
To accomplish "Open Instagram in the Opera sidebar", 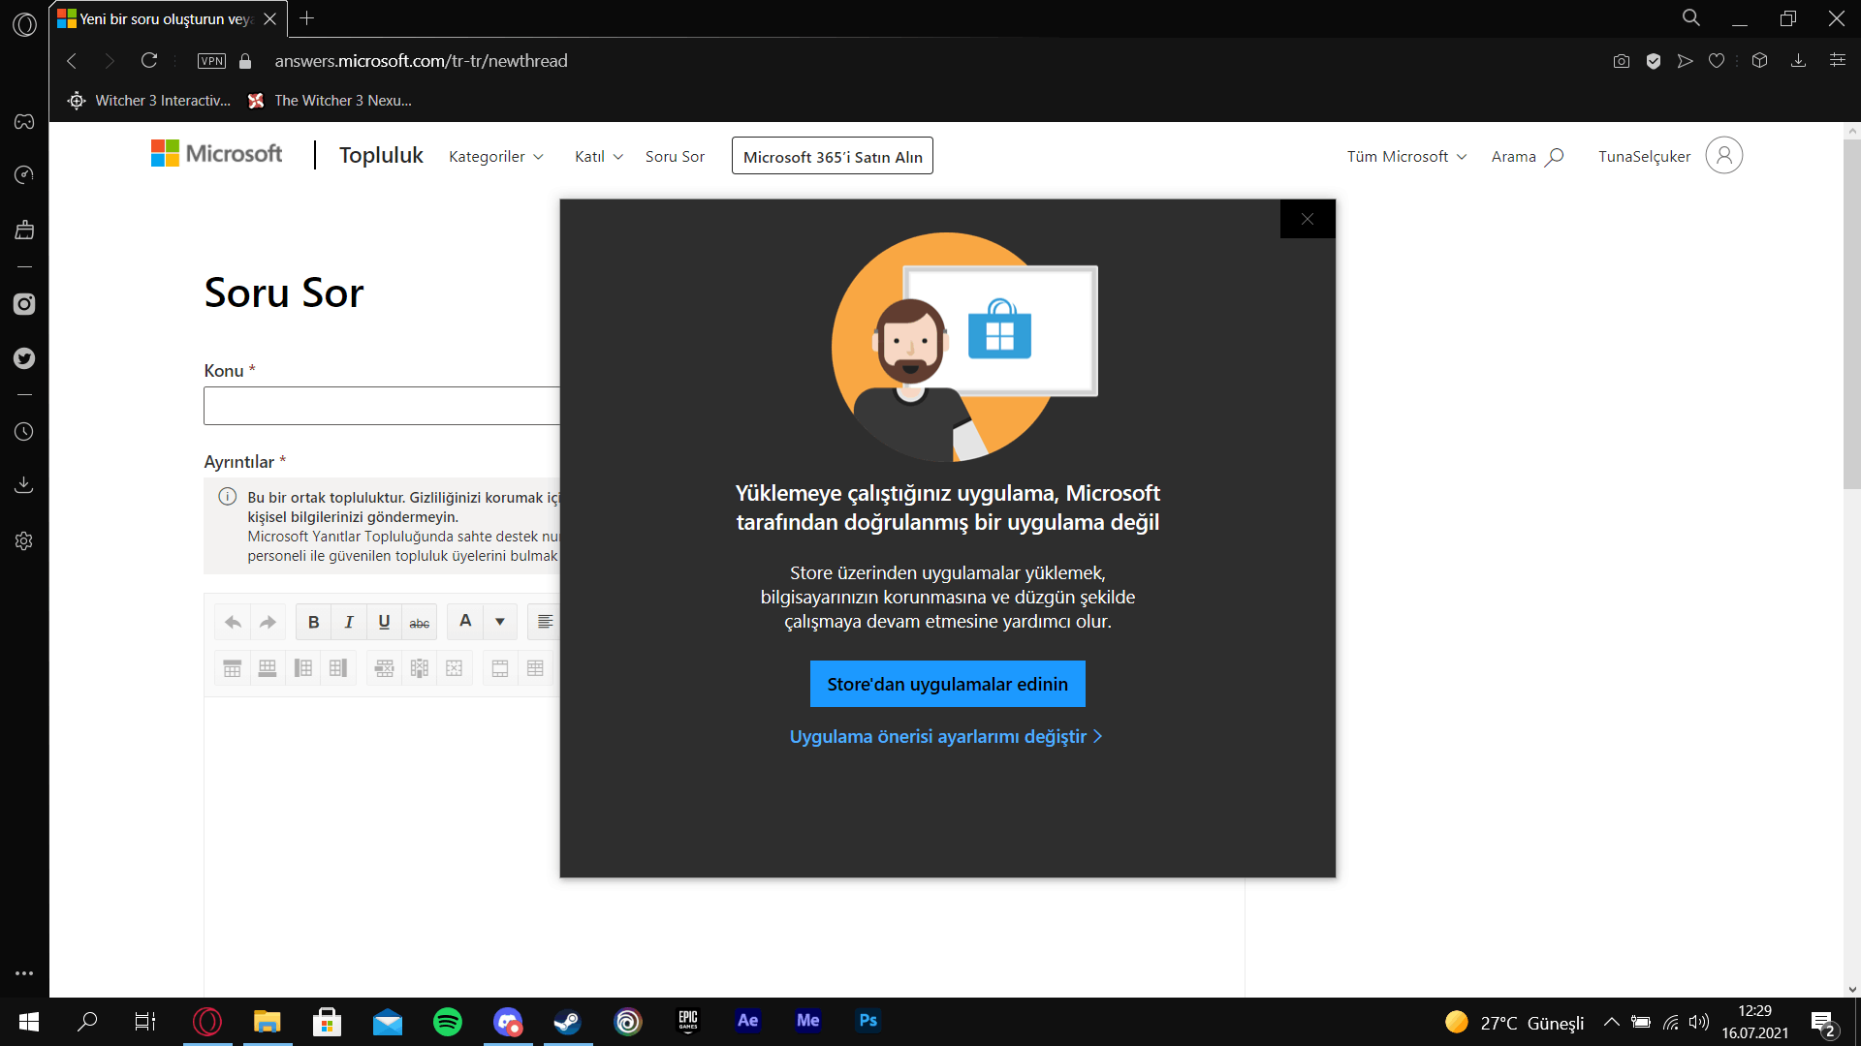I will pos(24,304).
